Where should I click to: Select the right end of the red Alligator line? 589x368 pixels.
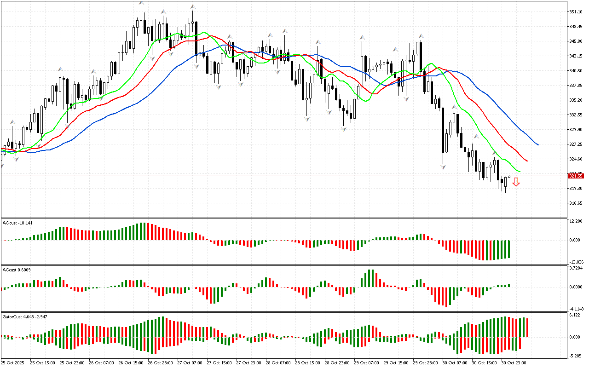[x=527, y=161]
